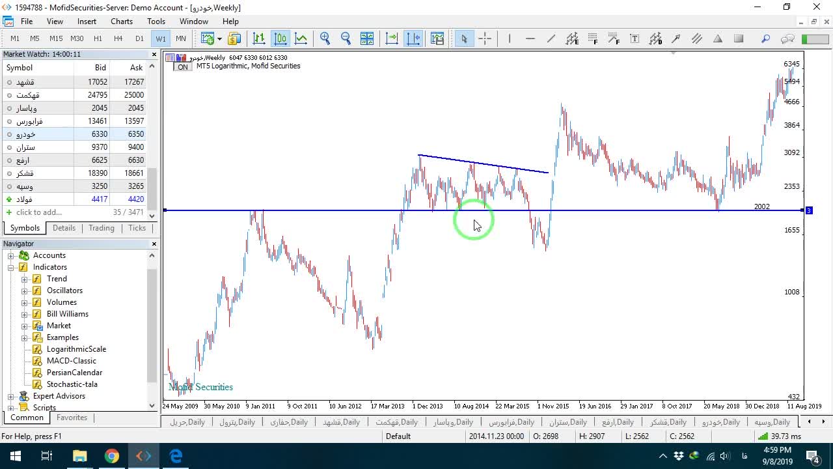Select the triangle shape tool
833x469 pixels.
coord(718,38)
